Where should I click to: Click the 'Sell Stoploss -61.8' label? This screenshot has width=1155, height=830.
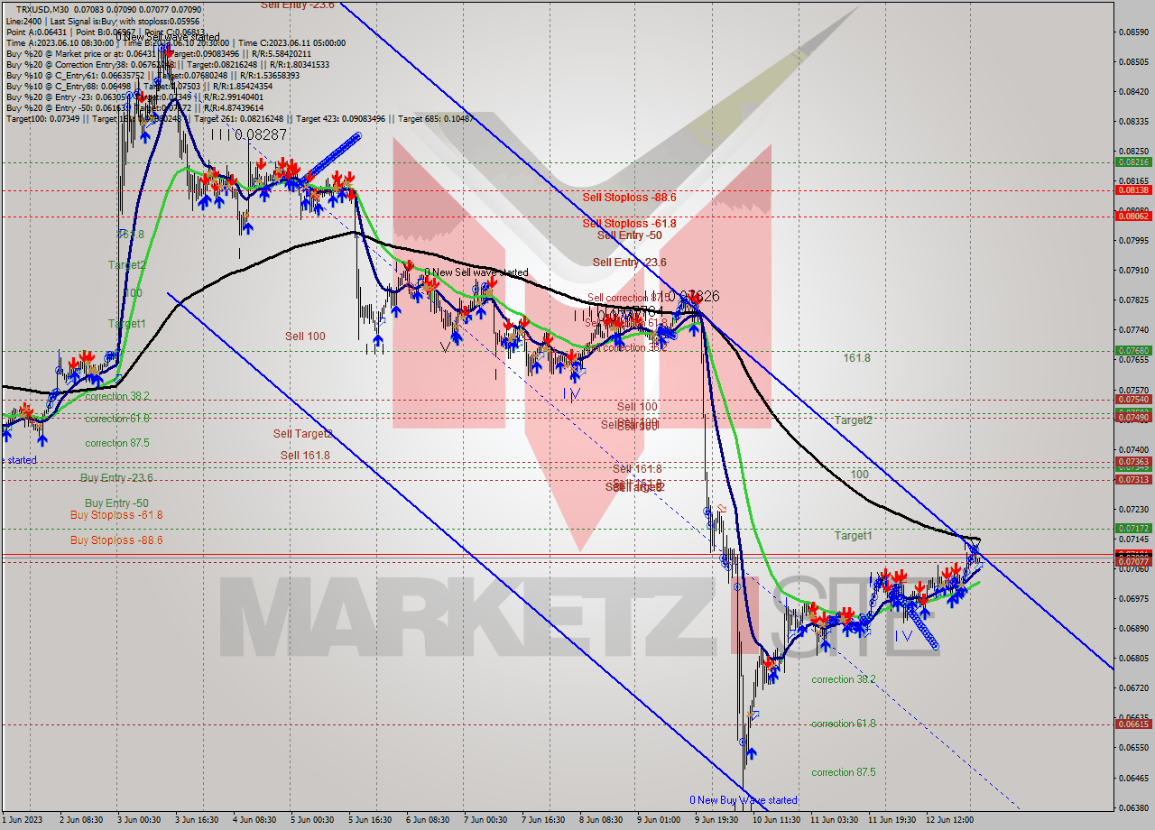tap(629, 223)
